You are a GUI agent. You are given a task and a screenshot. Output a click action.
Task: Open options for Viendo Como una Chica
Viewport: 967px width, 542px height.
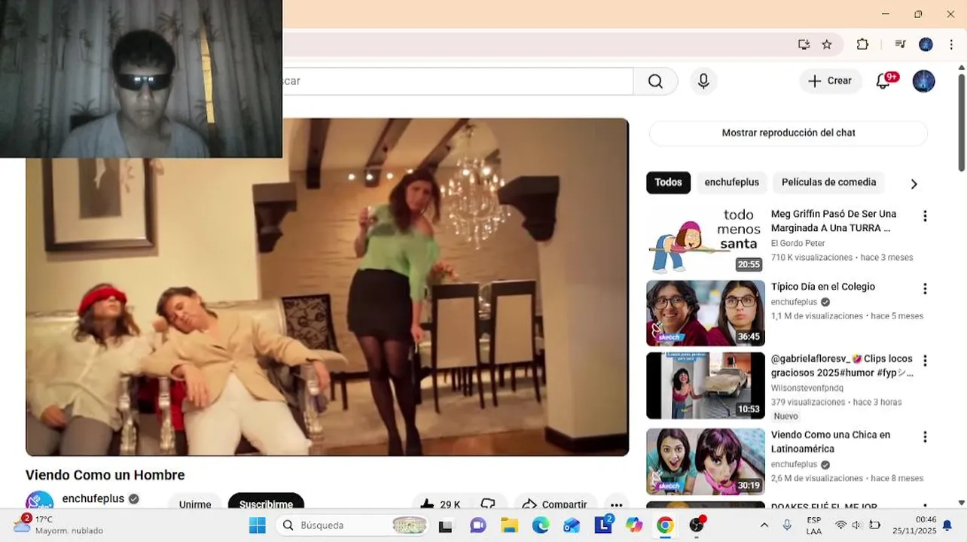[x=925, y=437]
